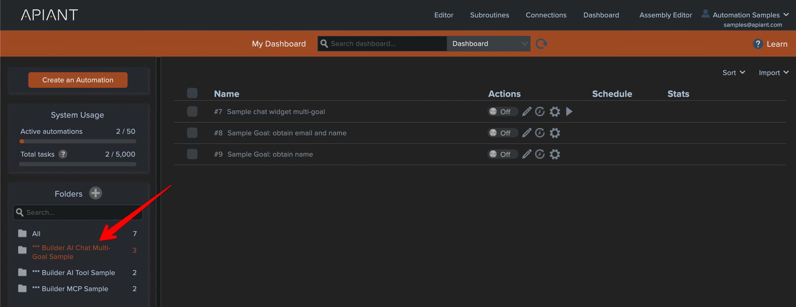The height and width of the screenshot is (307, 796).
Task: Toggle the Off switch for automation #7
Action: click(x=502, y=112)
